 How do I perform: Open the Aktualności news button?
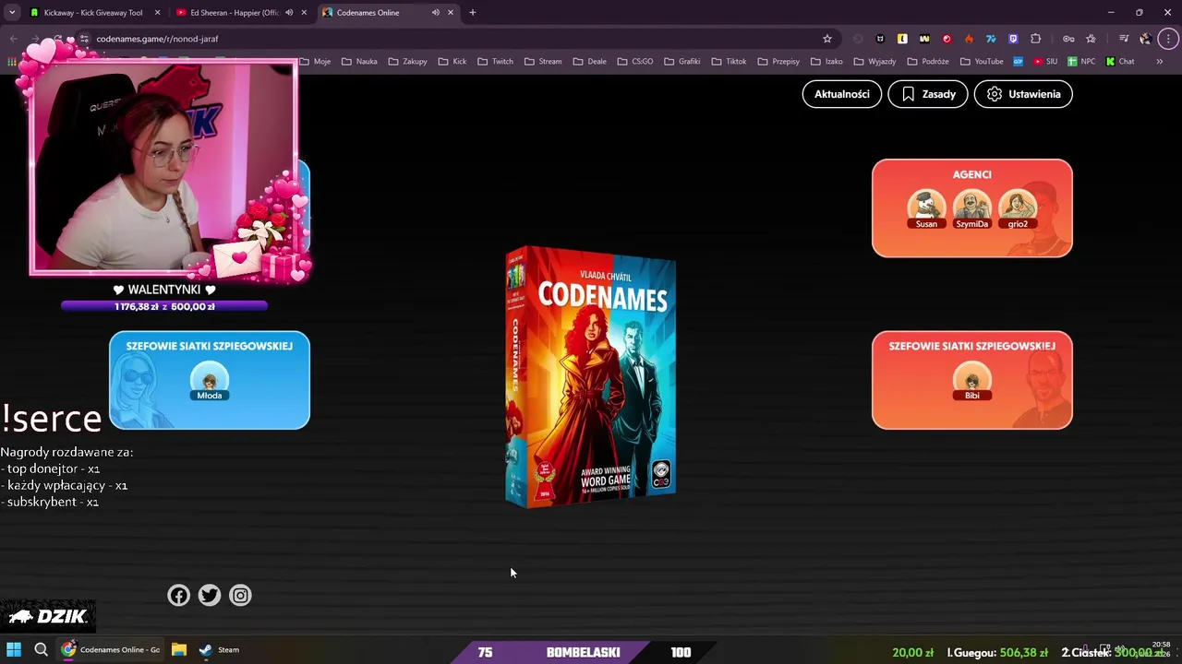841,94
